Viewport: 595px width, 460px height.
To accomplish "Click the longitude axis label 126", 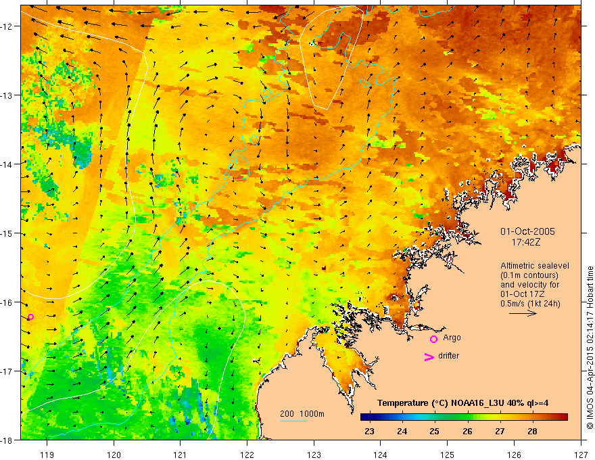I will click(x=514, y=455).
